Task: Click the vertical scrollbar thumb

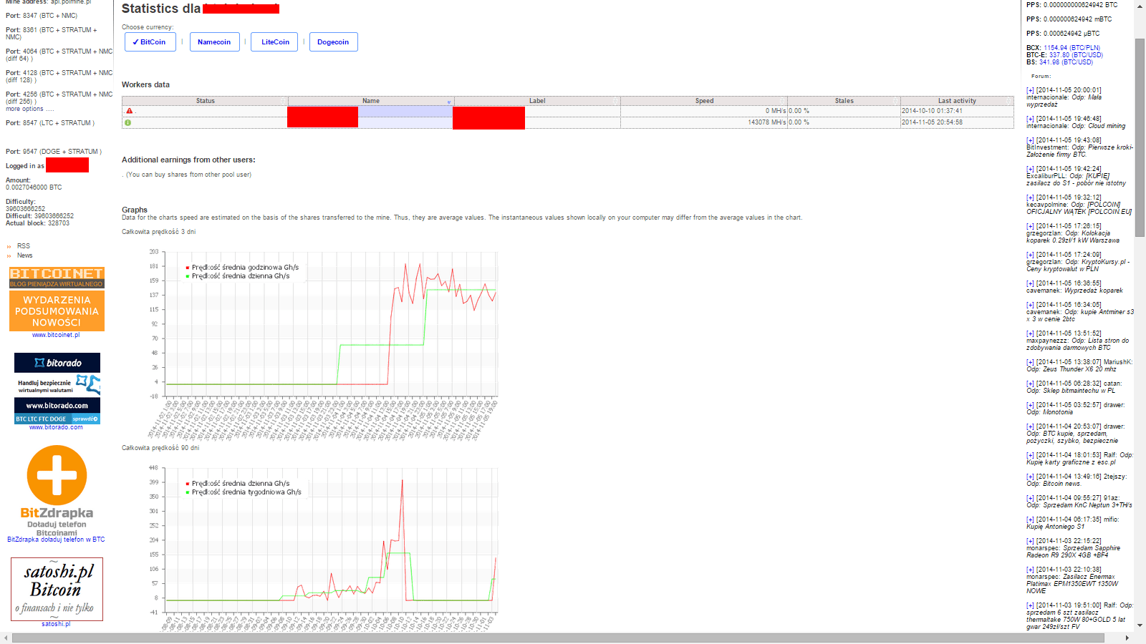Action: (x=1140, y=137)
